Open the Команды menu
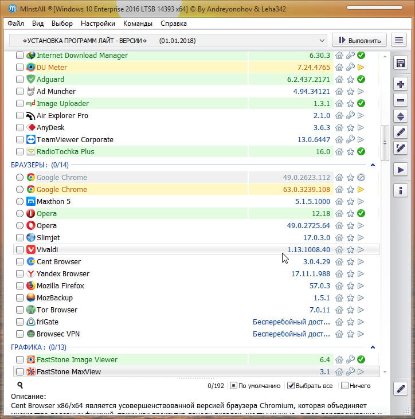Screen dimensions: 415x419 138,24
